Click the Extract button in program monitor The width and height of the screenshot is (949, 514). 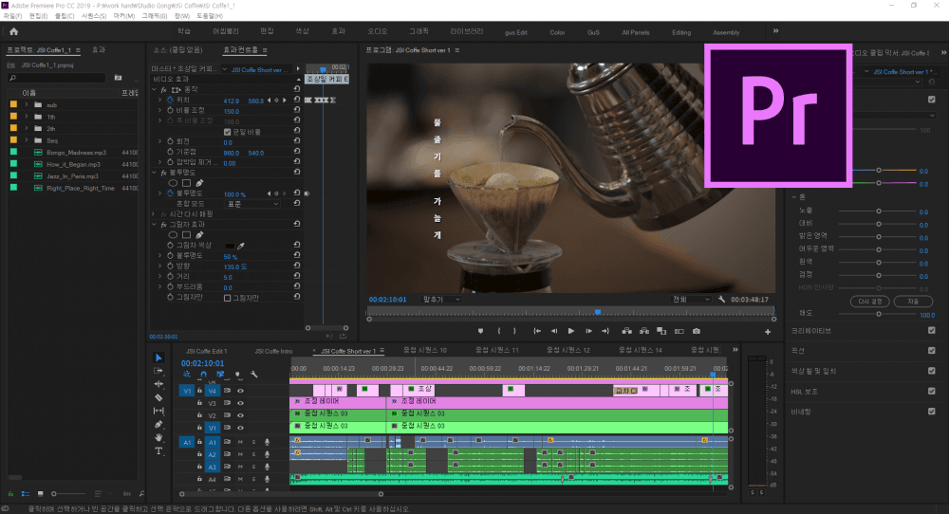[x=644, y=331]
